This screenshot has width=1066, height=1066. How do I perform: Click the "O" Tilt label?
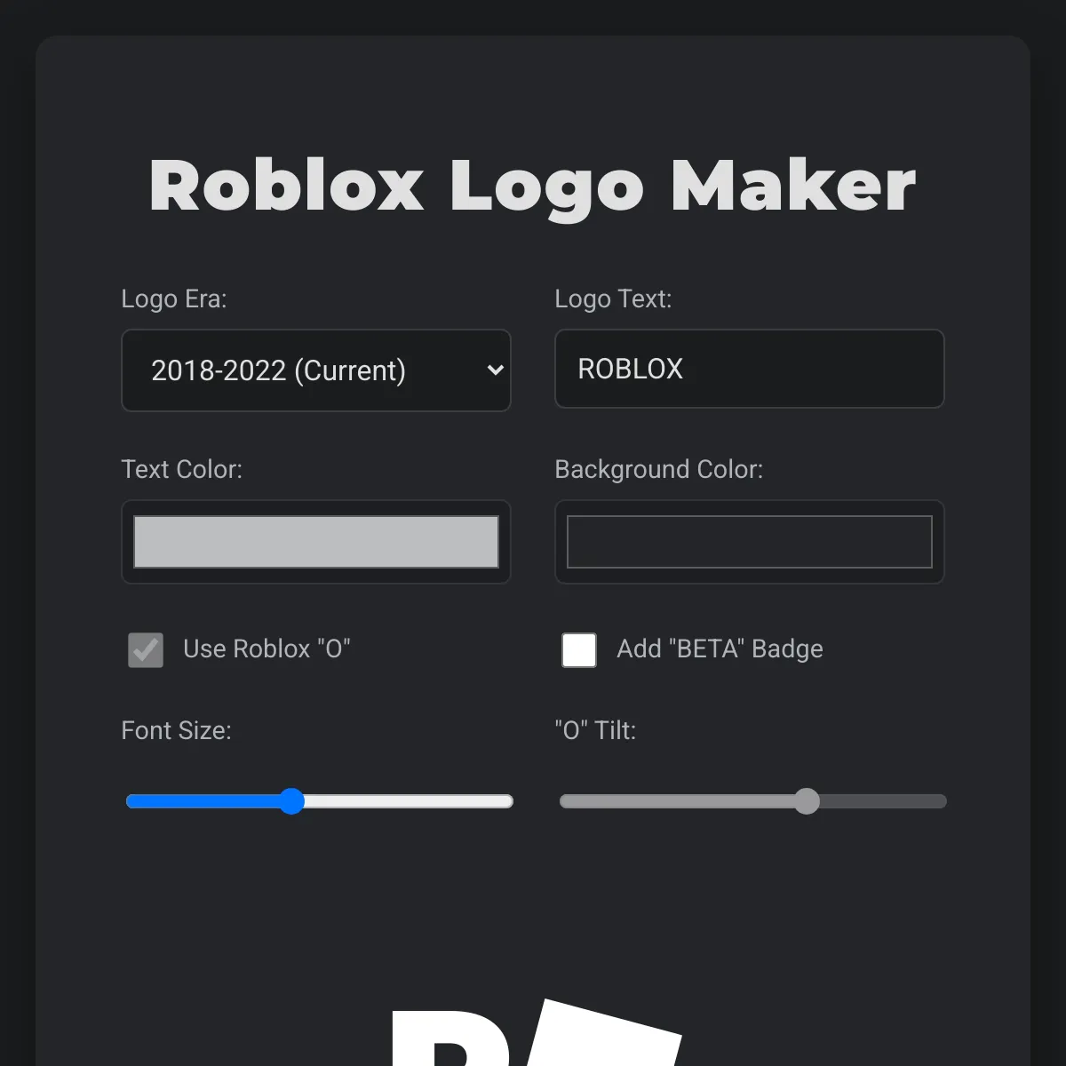pos(596,730)
